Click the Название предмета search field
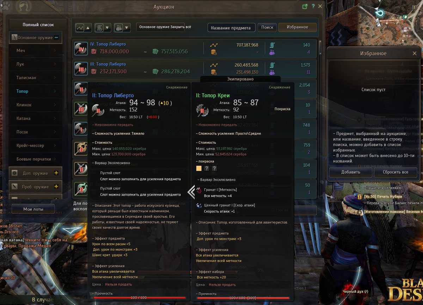423x305 pixels. point(231,28)
